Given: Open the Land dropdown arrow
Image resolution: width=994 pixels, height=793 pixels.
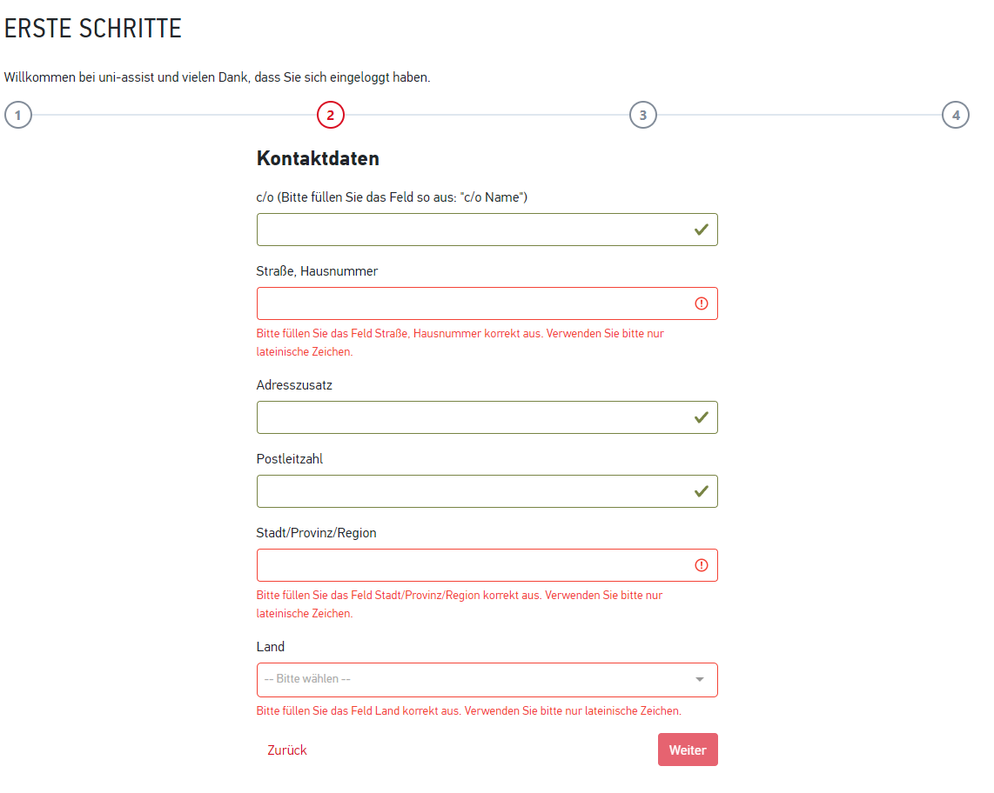Looking at the screenshot, I should (x=700, y=679).
